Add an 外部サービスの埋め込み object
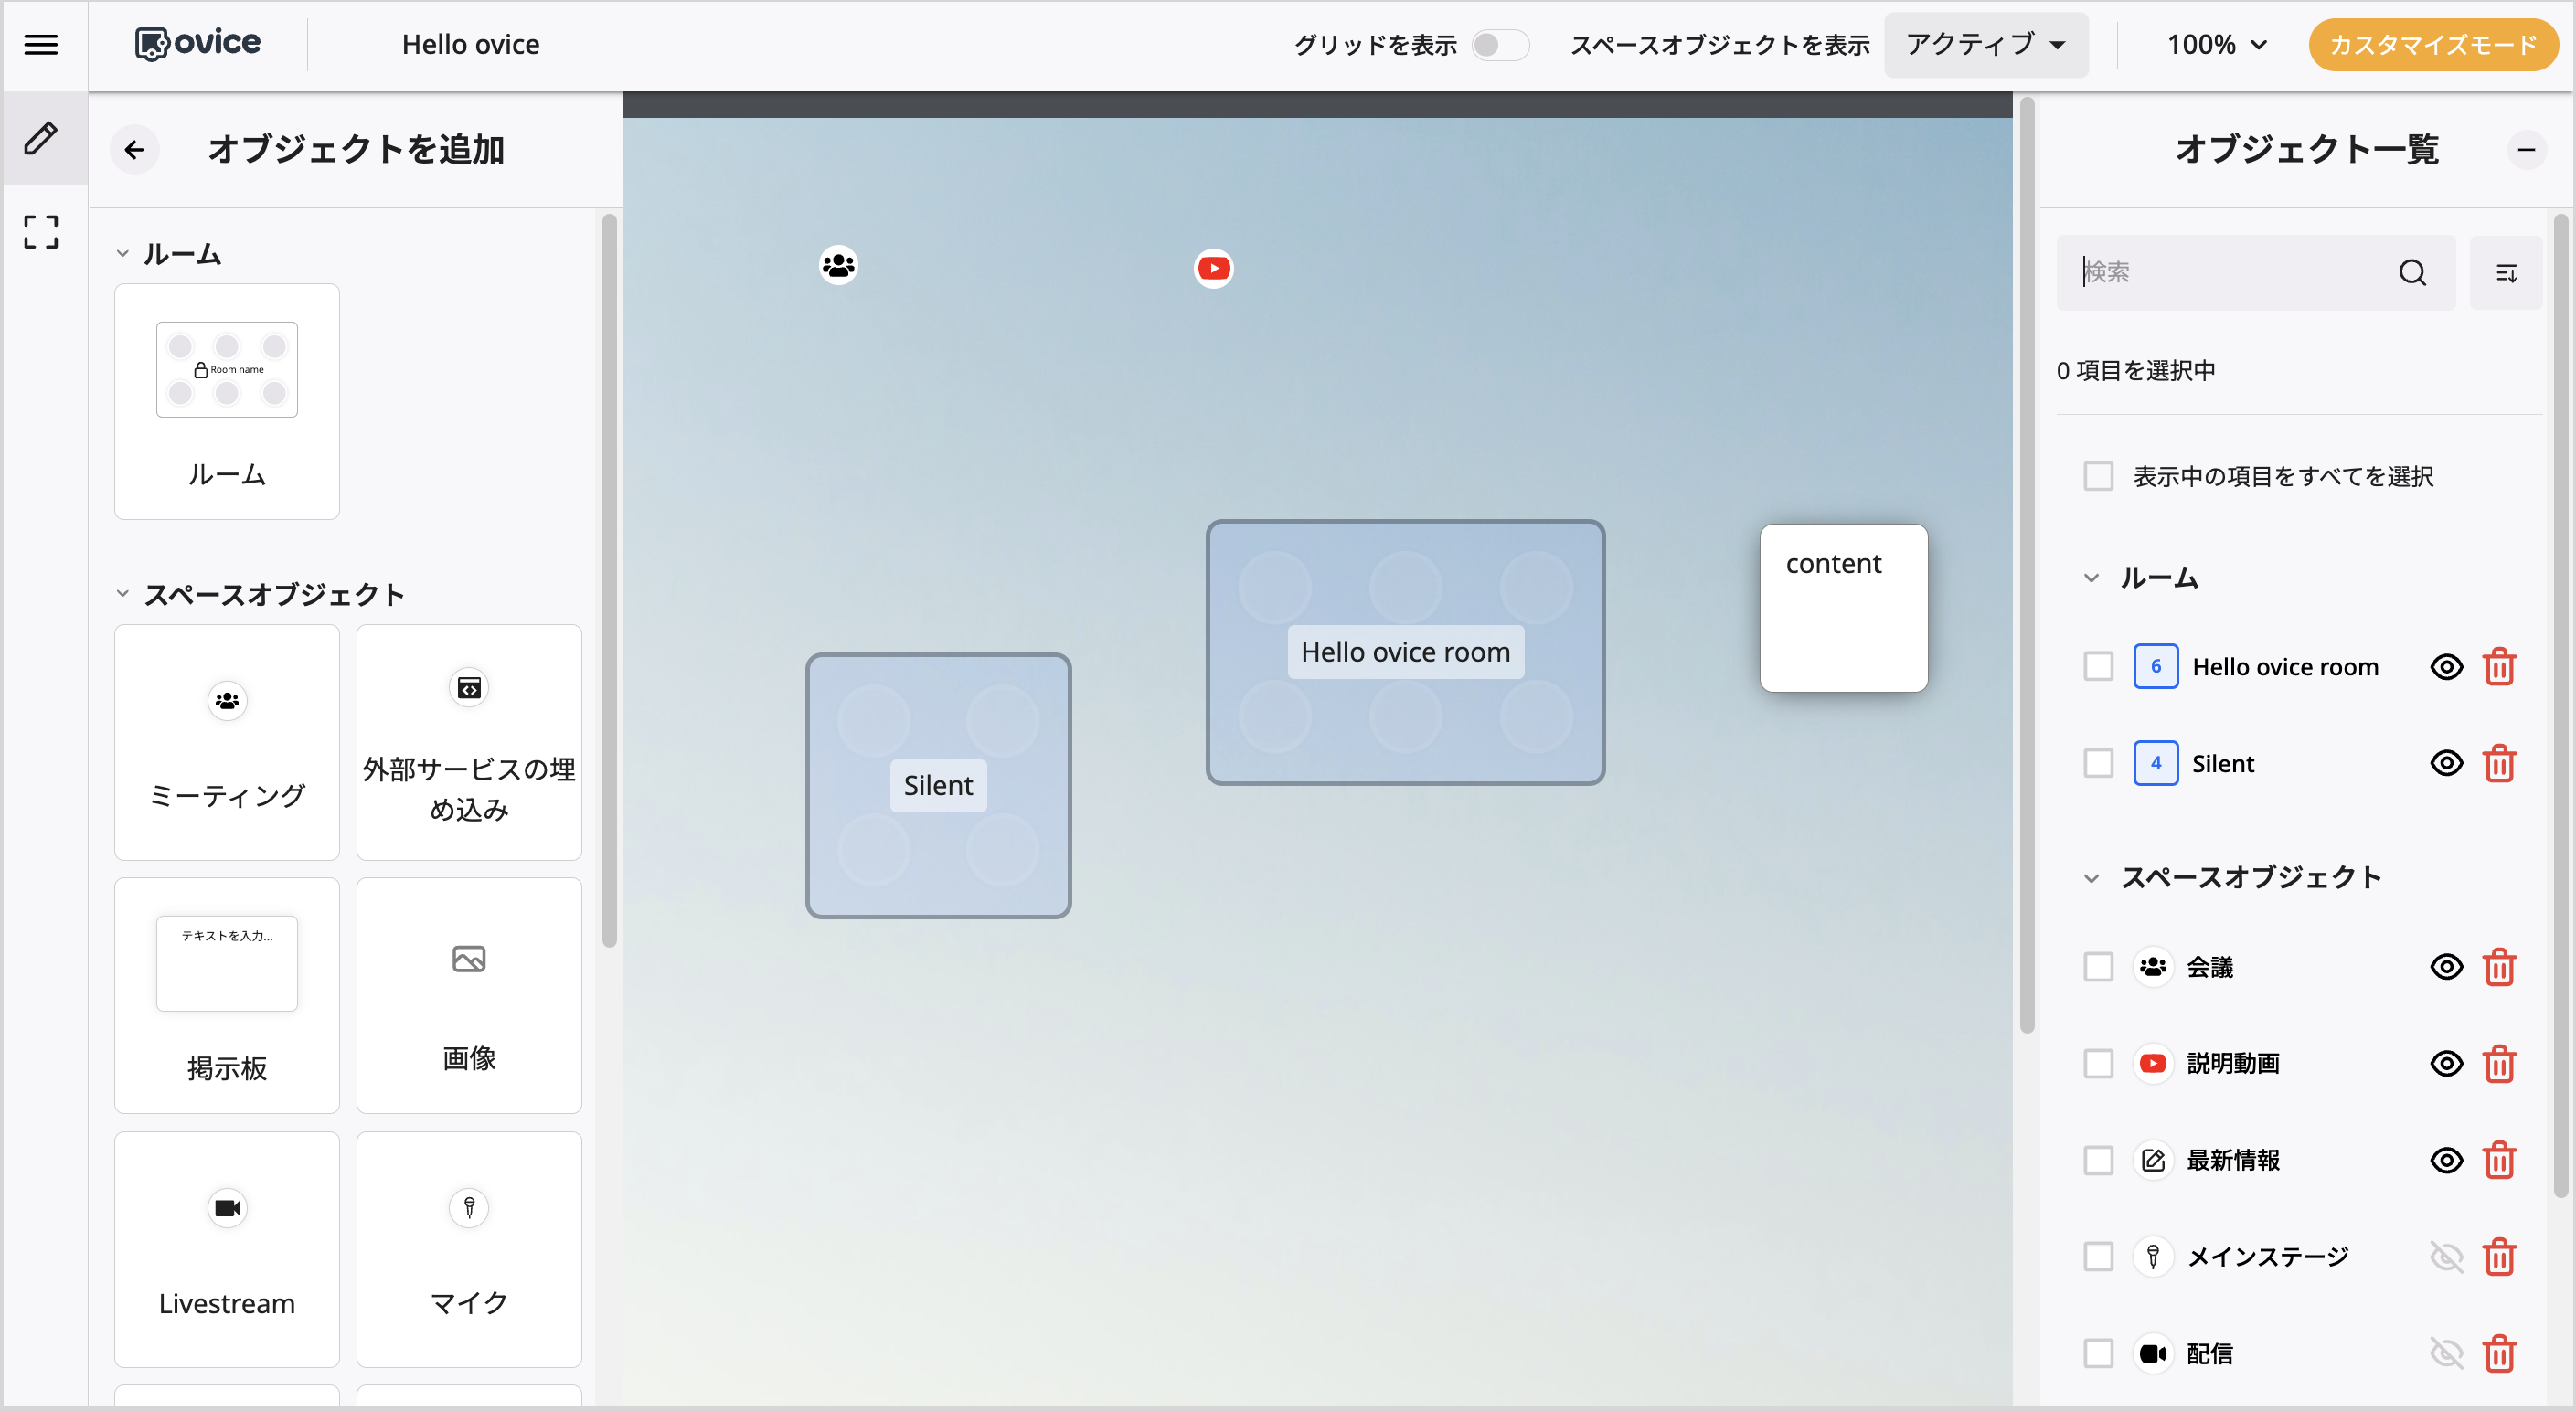2576x1411 pixels. point(469,742)
